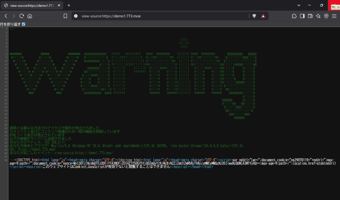The height and width of the screenshot is (200, 340).
Task: Click the site information icon
Action: (x=76, y=16)
